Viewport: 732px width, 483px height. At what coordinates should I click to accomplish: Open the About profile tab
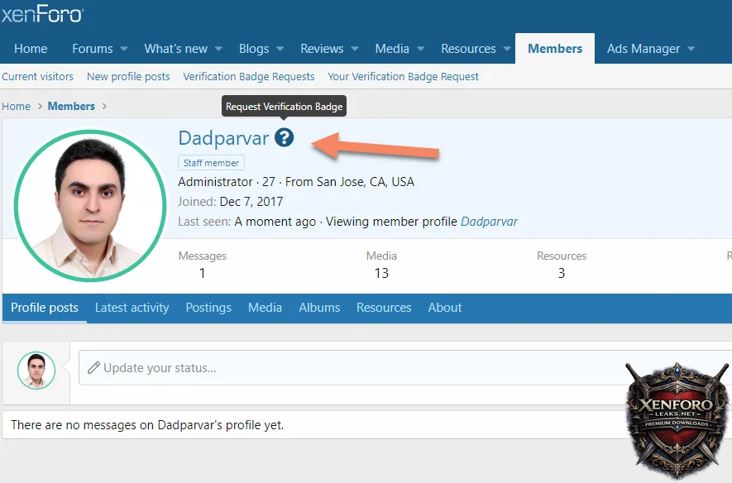pos(444,308)
